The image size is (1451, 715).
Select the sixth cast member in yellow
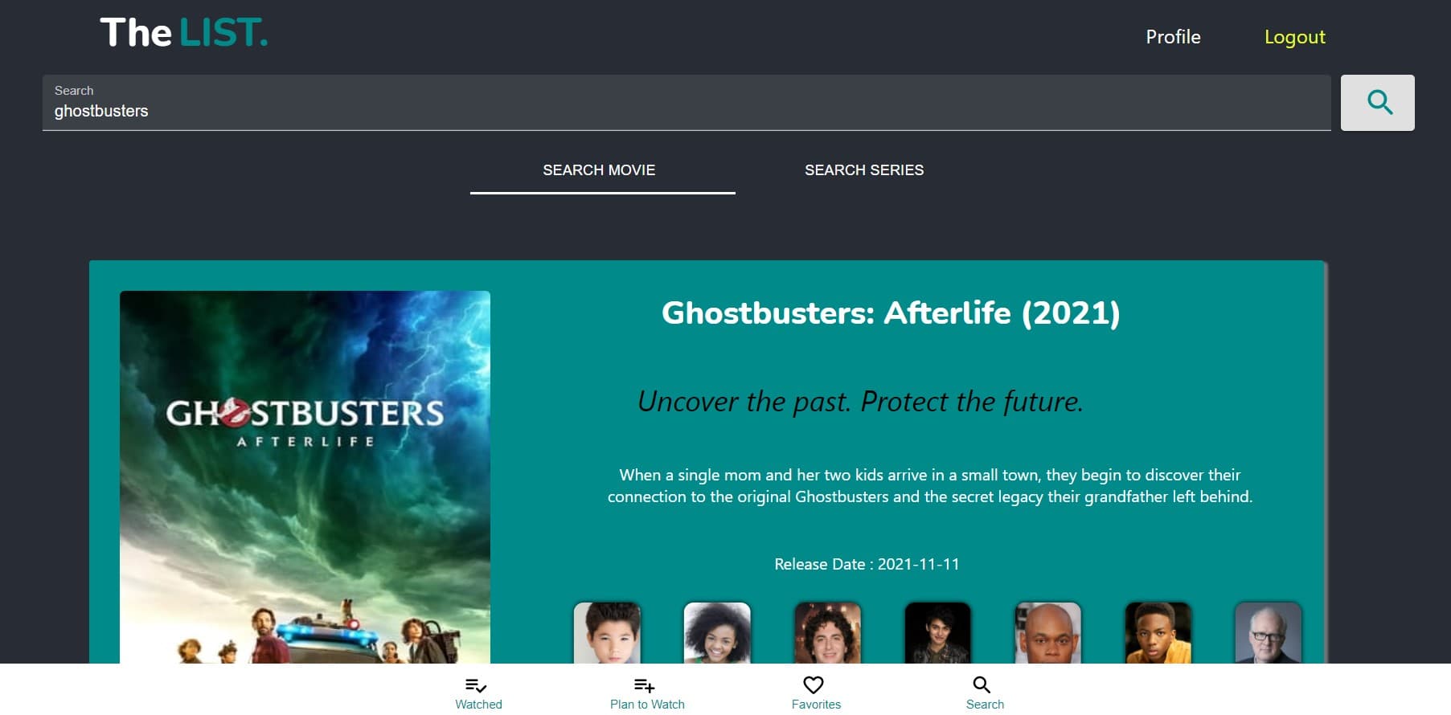(1158, 633)
